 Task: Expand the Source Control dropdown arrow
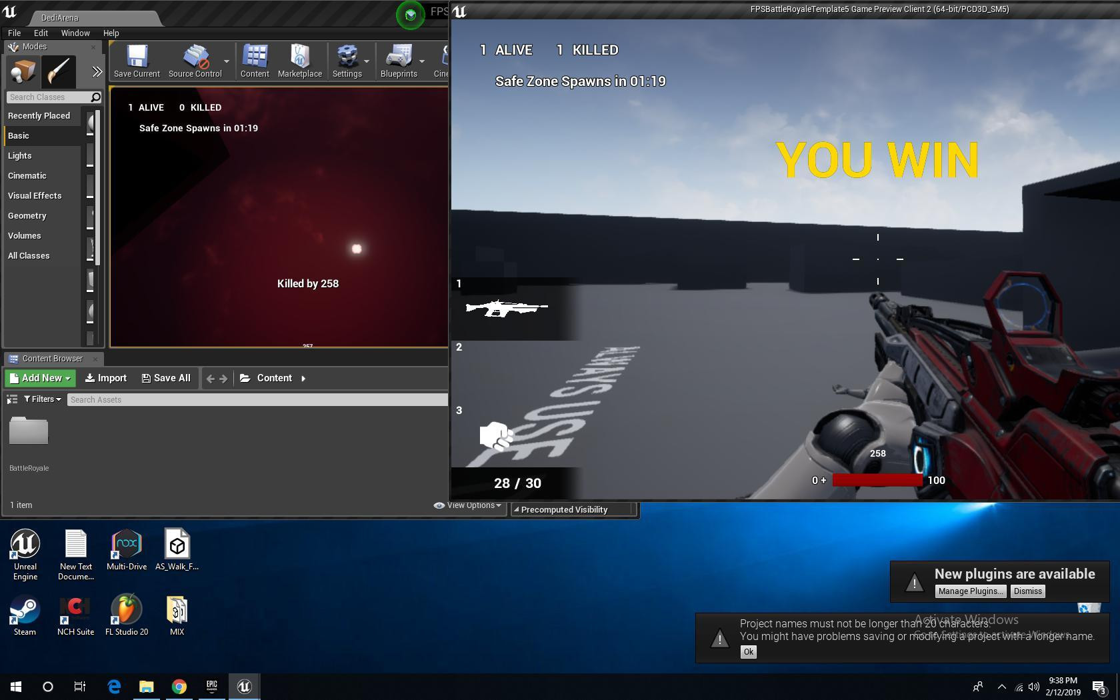pyautogui.click(x=227, y=61)
